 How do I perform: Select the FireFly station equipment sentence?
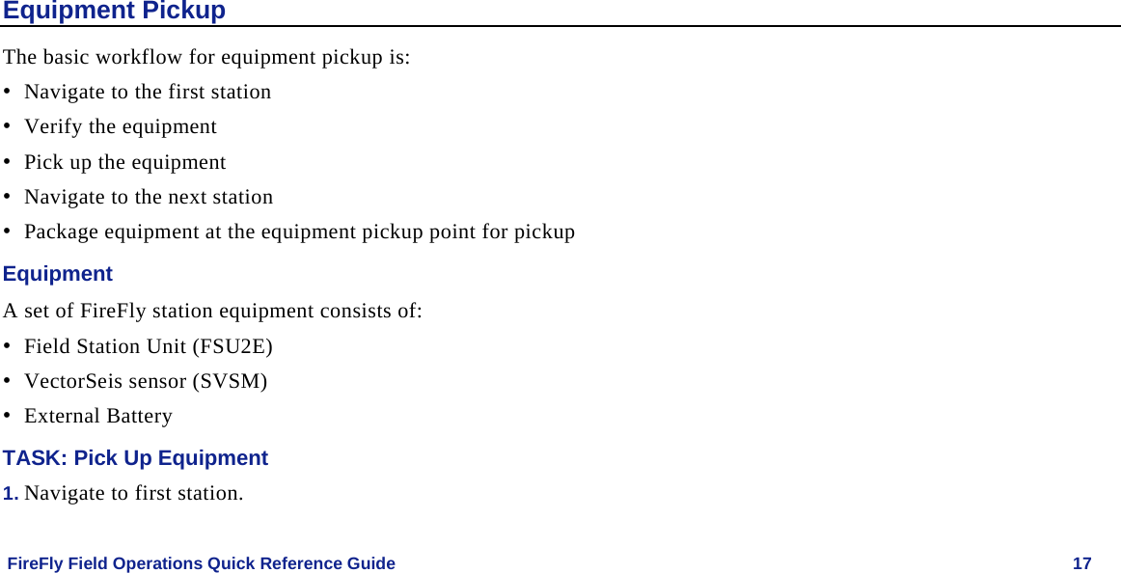pos(212,311)
